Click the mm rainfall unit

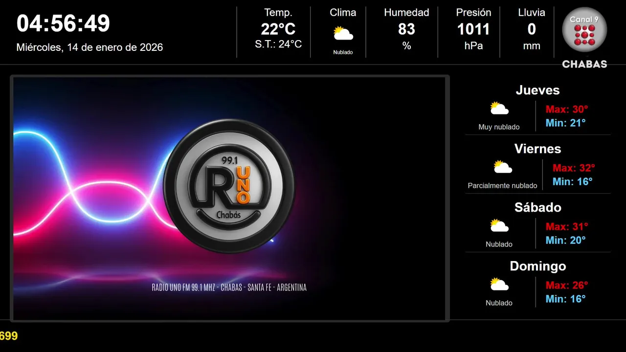pos(532,46)
